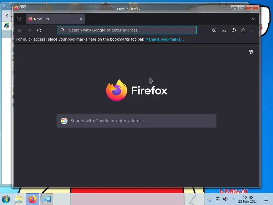Focus the Google search box on the page
Image resolution: width=273 pixels, height=205 pixels.
pos(136,121)
